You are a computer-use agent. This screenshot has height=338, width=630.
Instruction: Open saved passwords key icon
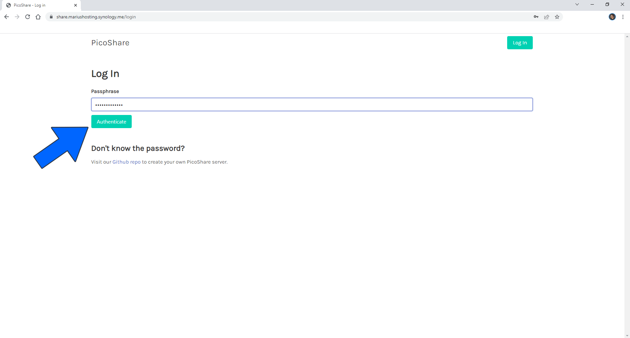click(536, 17)
